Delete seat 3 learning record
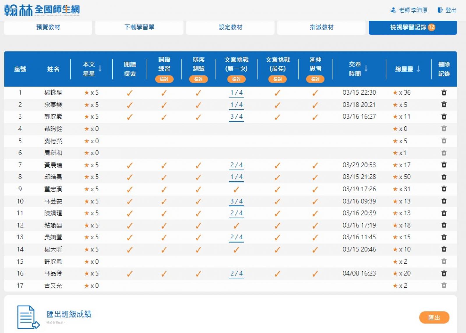The width and height of the screenshot is (466, 333). [444, 117]
